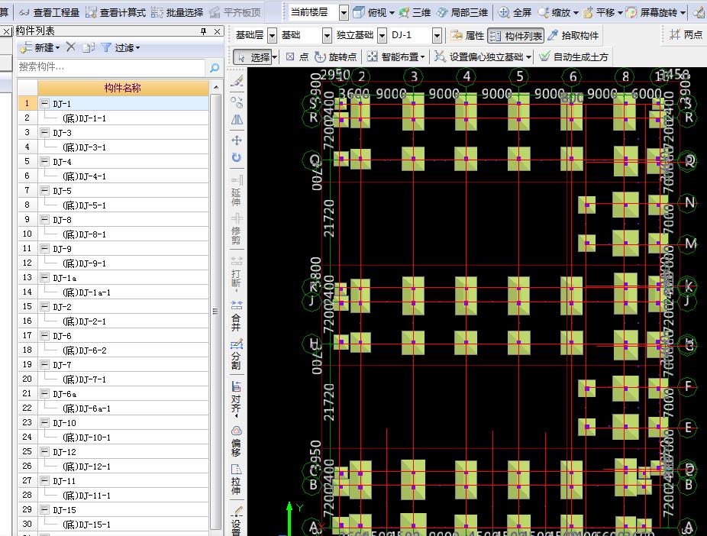Switch to 局部三维 view
The image size is (707, 536).
(463, 12)
